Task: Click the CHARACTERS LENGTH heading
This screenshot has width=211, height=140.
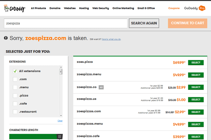Action: coord(24,130)
